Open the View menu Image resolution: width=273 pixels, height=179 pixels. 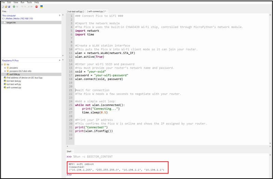[x=16, y=2]
